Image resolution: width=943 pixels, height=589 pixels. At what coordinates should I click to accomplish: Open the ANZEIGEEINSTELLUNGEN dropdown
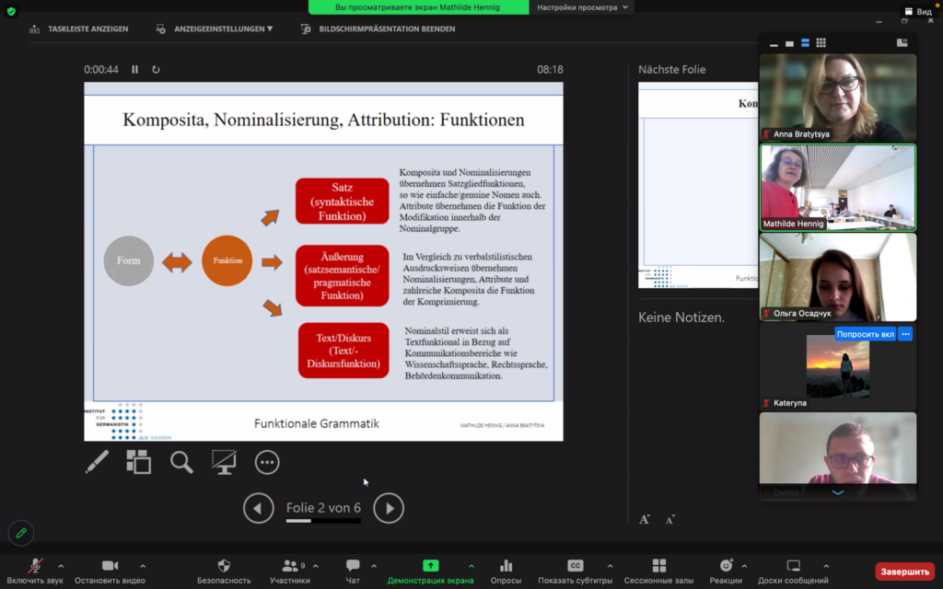pyautogui.click(x=215, y=29)
